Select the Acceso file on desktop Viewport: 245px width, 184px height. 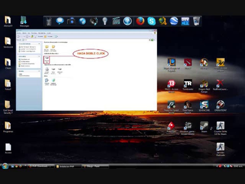coord(8,148)
